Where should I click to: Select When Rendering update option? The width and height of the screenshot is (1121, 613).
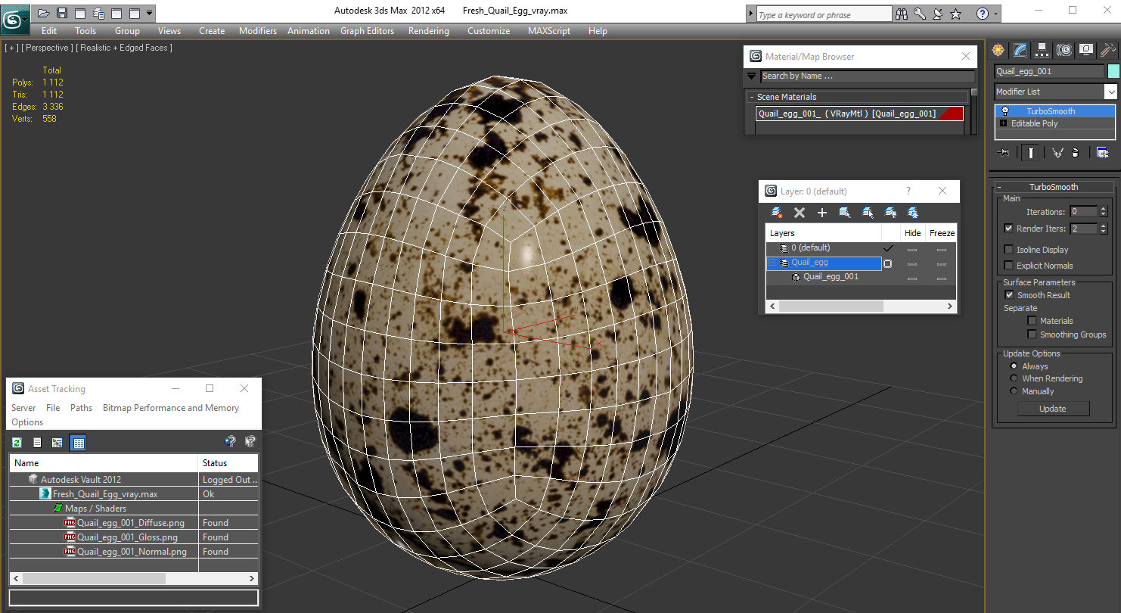pos(1014,378)
